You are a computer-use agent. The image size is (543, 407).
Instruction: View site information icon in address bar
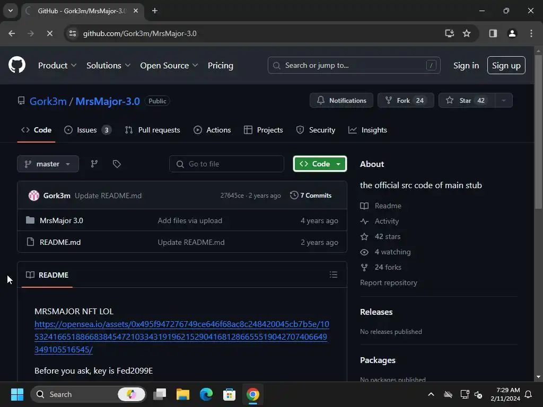coord(73,33)
